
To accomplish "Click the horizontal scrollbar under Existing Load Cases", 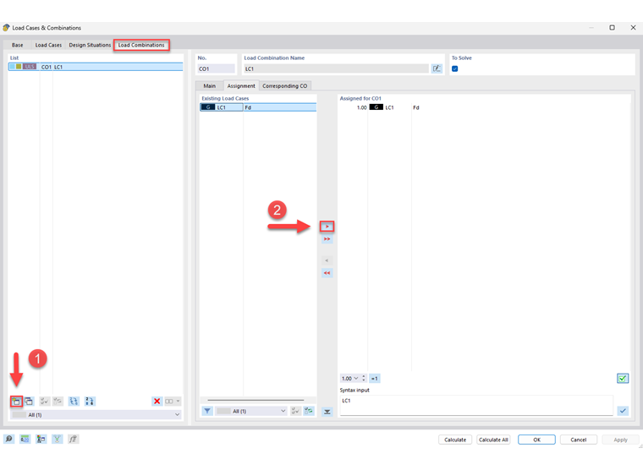I will pos(256,400).
